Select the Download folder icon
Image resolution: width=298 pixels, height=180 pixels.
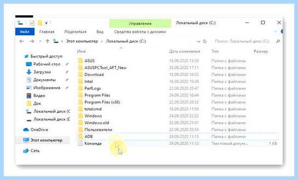click(x=80, y=74)
